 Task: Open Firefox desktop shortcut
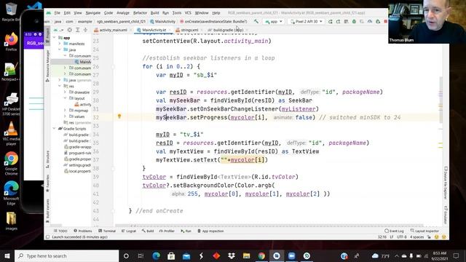(11, 42)
